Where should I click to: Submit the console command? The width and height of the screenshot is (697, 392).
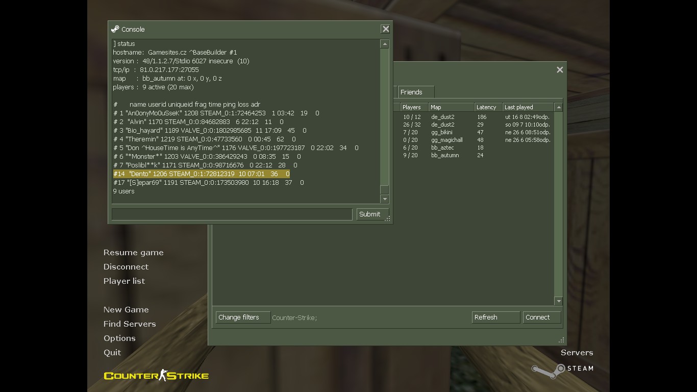372,214
